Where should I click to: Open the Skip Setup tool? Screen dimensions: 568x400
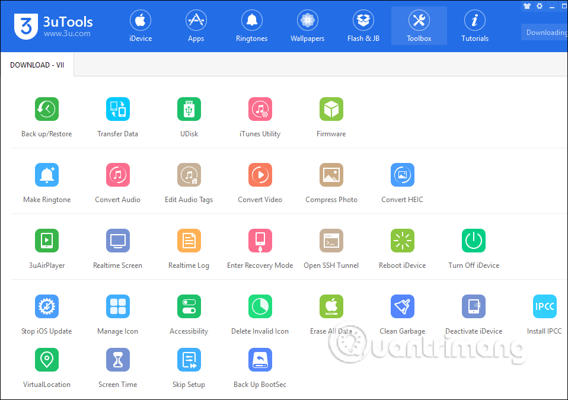point(189,360)
